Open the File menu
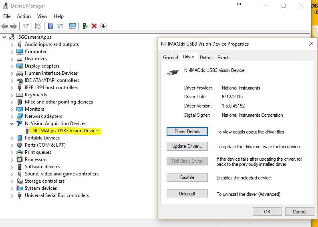318x227 pixels. [7, 16]
